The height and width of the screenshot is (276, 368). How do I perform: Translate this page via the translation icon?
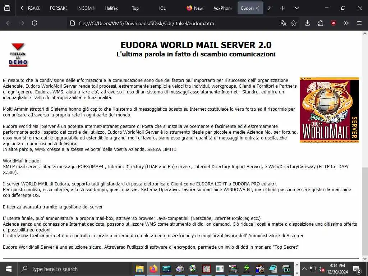tap(283, 23)
